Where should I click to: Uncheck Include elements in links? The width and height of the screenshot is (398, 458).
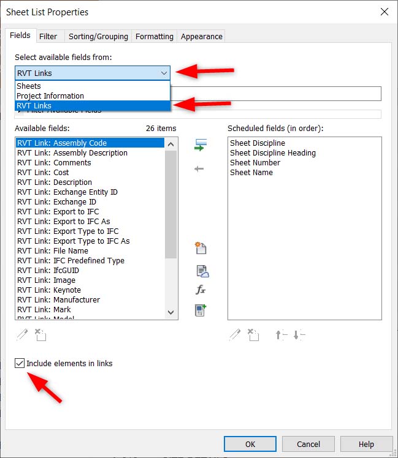[x=20, y=364]
